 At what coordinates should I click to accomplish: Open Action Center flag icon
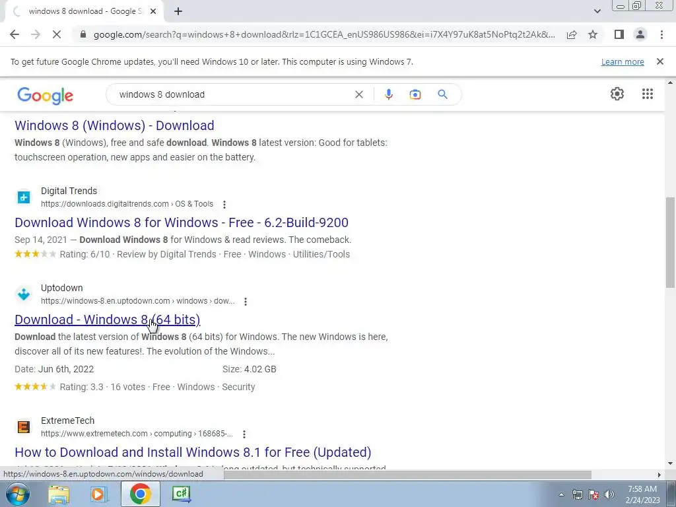coord(593,494)
